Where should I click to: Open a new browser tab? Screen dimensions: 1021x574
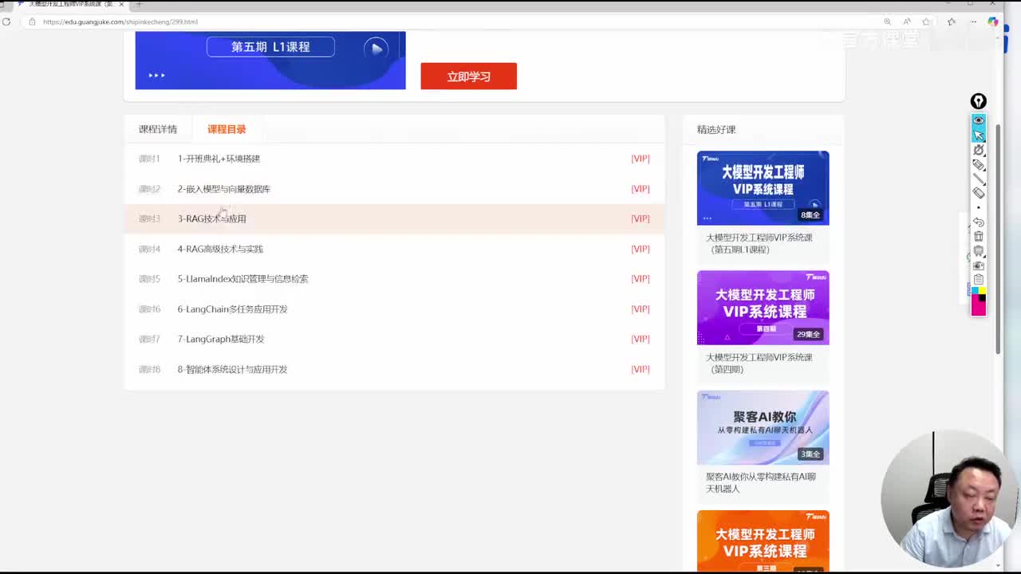[x=139, y=4]
